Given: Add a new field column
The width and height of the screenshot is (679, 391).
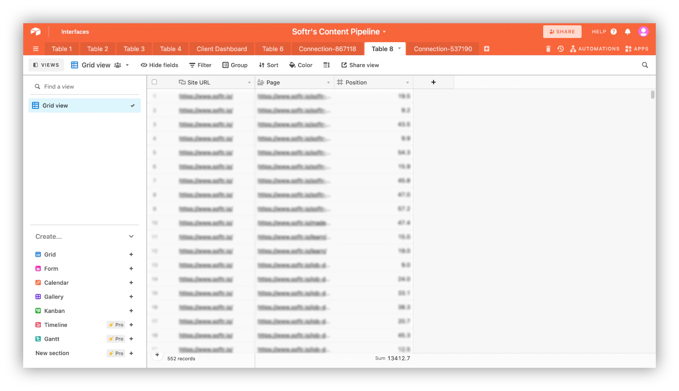Looking at the screenshot, I should (x=434, y=82).
